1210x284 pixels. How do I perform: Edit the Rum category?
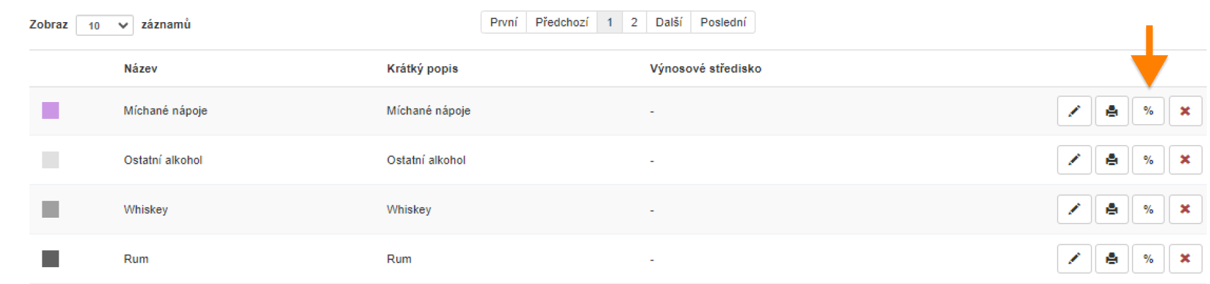(1074, 259)
